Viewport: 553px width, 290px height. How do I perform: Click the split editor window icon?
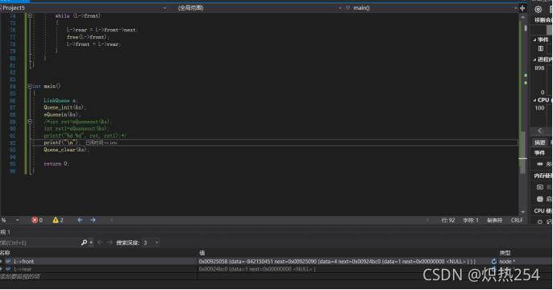[x=522, y=8]
